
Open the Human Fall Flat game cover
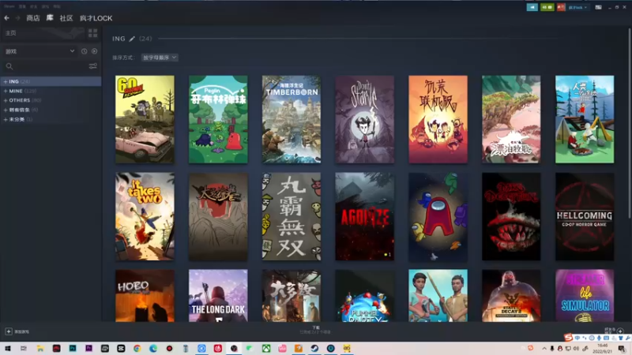(585, 119)
